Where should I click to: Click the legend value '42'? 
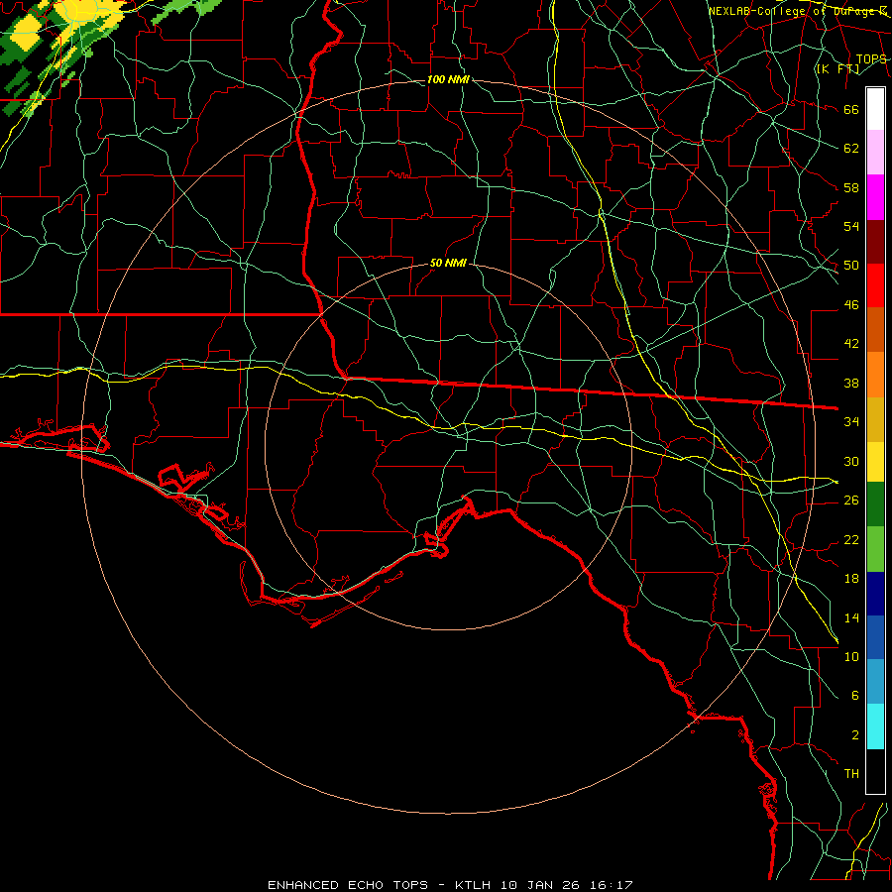pyautogui.click(x=851, y=344)
